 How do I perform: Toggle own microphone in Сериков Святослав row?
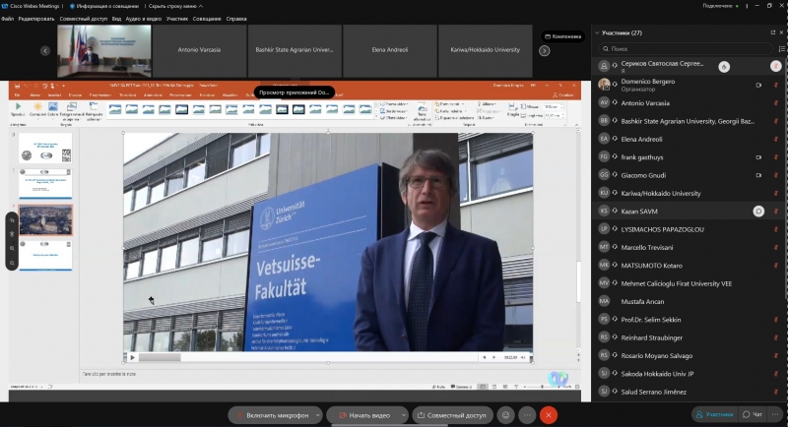[x=776, y=66]
